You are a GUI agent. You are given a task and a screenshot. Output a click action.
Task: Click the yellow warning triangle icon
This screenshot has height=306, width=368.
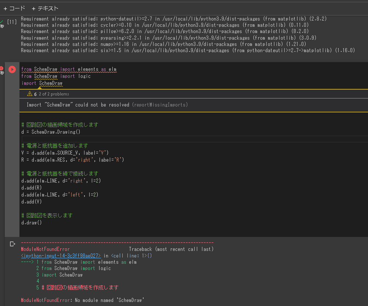(30, 94)
